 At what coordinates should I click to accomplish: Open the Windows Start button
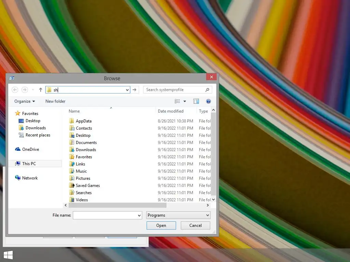pos(8,255)
